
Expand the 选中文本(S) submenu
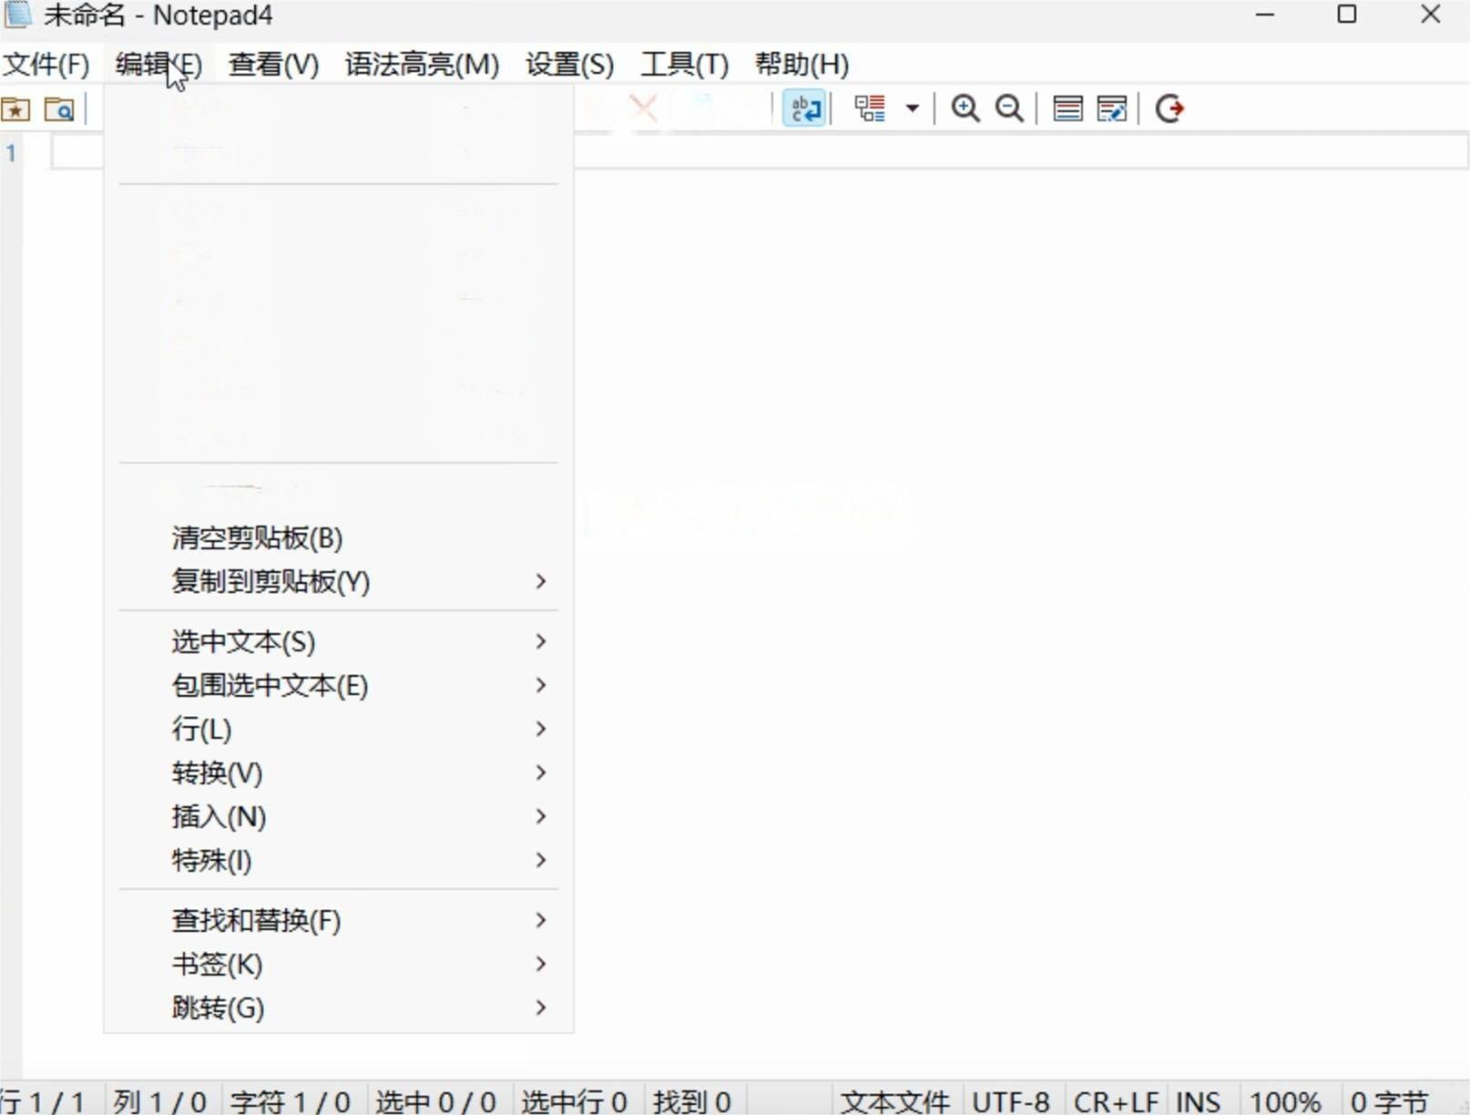(339, 641)
